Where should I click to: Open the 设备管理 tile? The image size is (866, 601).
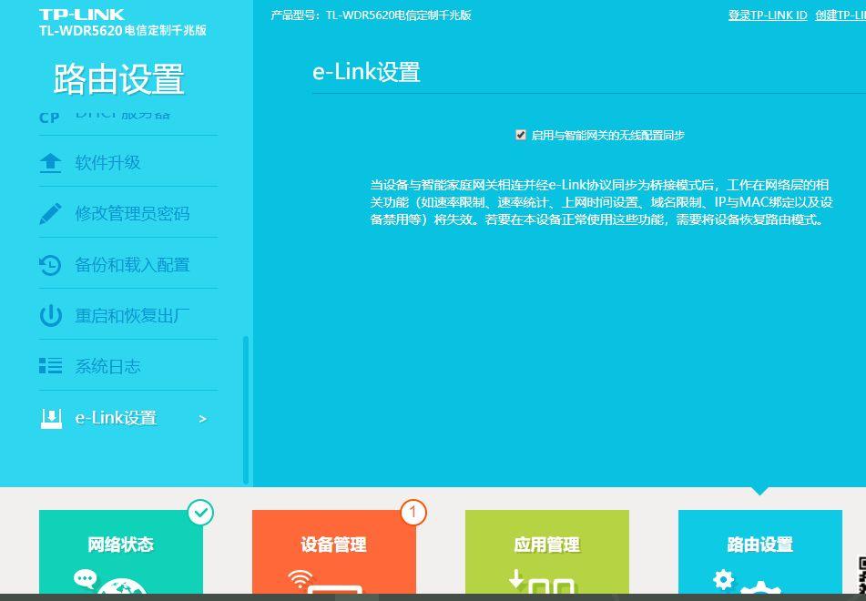tap(333, 553)
